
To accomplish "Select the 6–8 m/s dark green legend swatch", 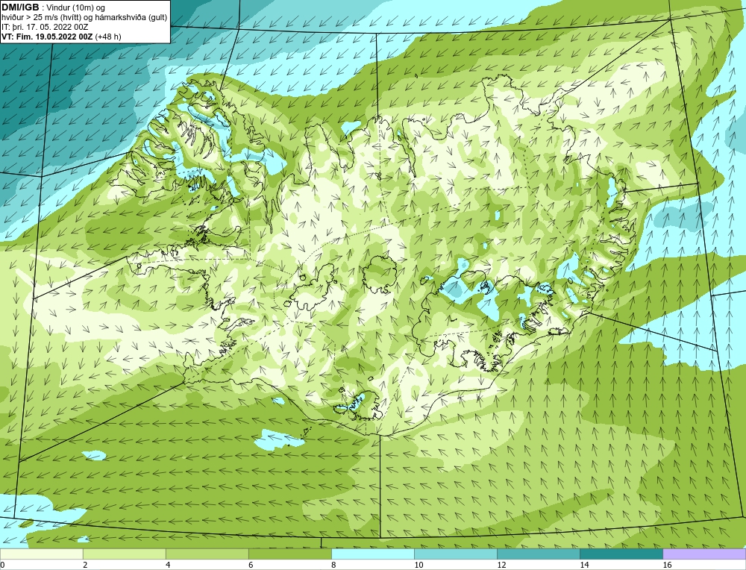I will (x=289, y=554).
